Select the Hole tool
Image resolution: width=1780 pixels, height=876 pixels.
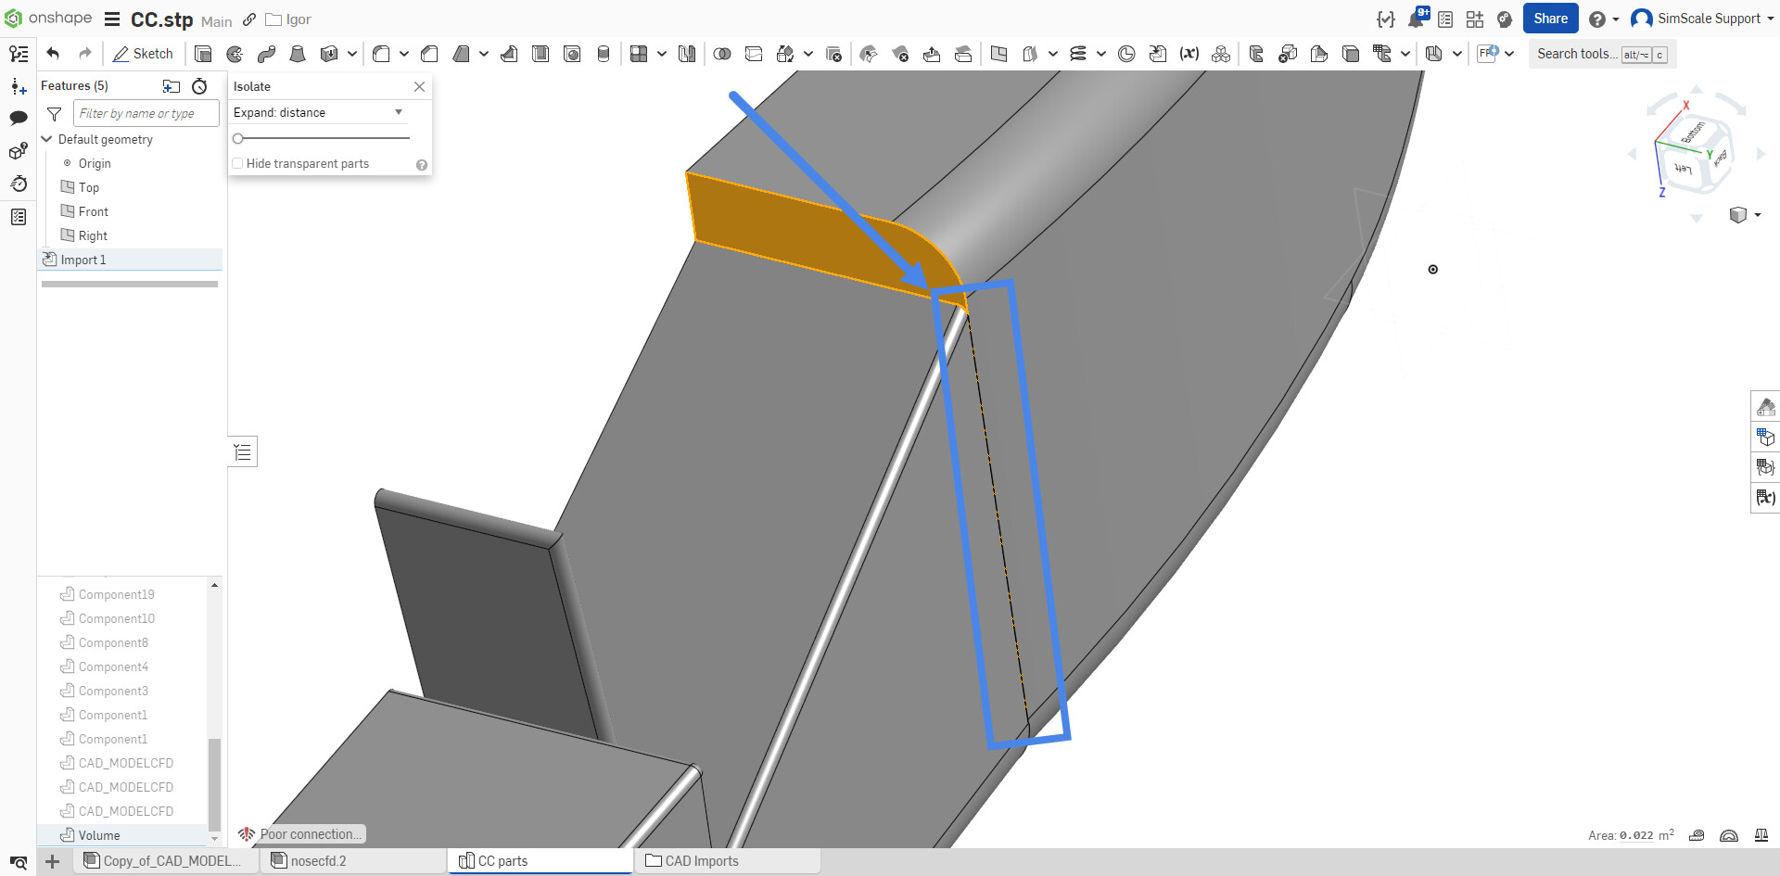[x=572, y=54]
